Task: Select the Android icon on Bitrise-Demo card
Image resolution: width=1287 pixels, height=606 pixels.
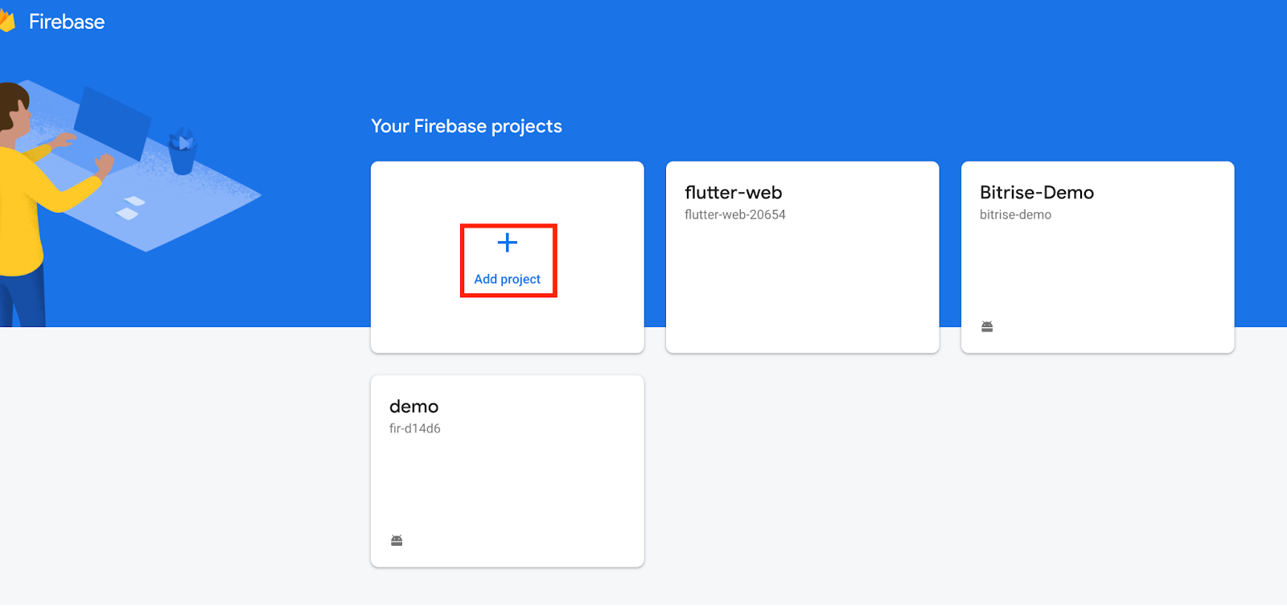Action: pos(988,326)
